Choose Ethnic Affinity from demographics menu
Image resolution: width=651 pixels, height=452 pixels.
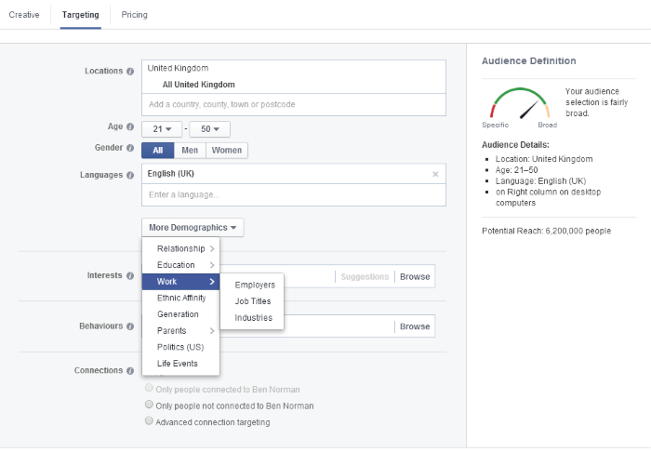pos(180,298)
